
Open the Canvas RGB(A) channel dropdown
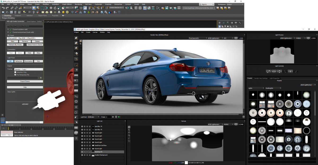click(x=229, y=124)
